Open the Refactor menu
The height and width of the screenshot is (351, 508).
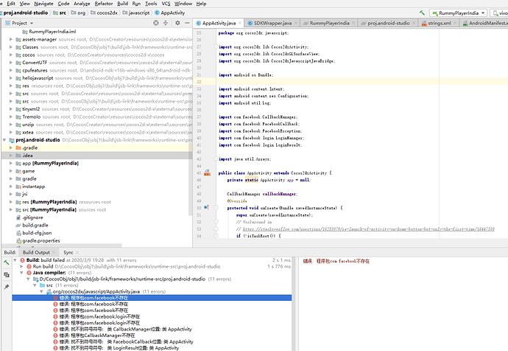(x=104, y=4)
